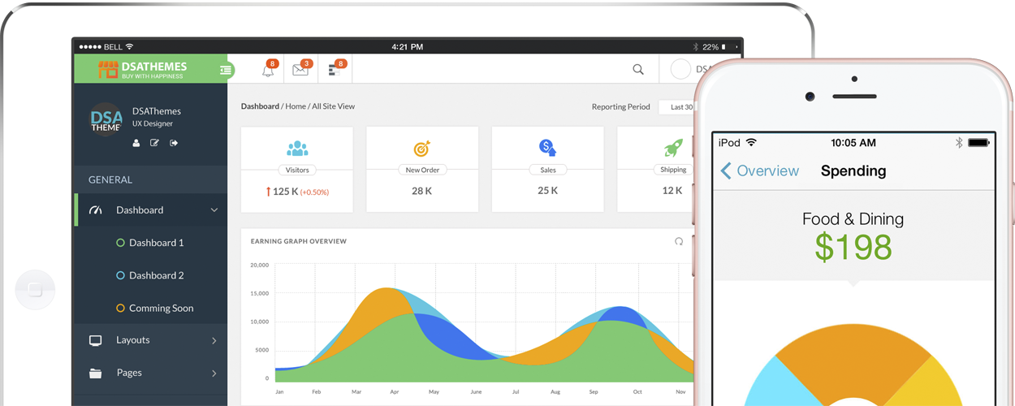Click the Home breadcrumb link
This screenshot has height=406, width=1015.
click(x=296, y=106)
